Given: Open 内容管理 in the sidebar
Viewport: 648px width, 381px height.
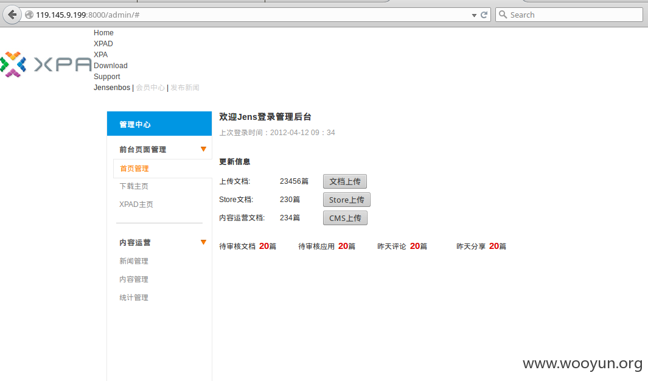Looking at the screenshot, I should pyautogui.click(x=134, y=279).
